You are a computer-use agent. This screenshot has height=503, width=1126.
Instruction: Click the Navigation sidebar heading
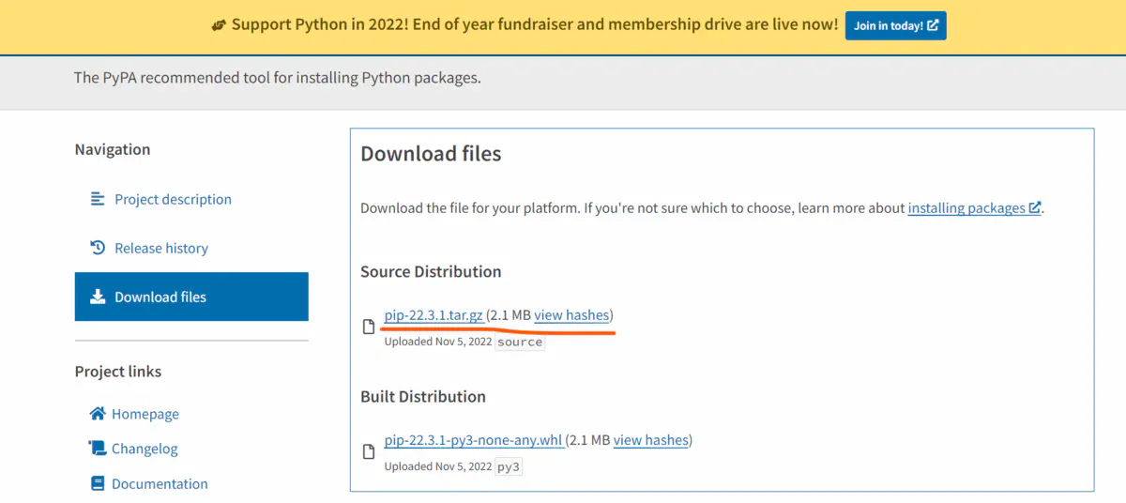[x=113, y=149]
